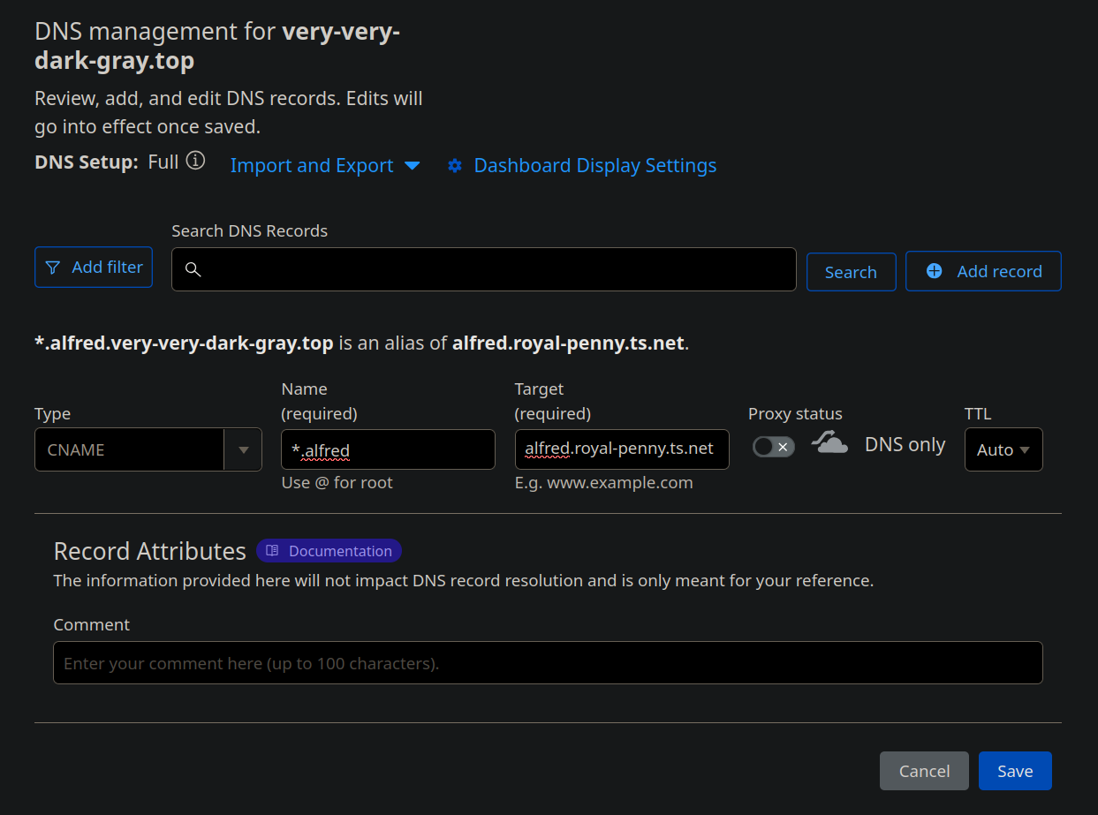Click the plus circle icon on Add record
Screen dimensions: 1098x815
pyautogui.click(x=934, y=271)
